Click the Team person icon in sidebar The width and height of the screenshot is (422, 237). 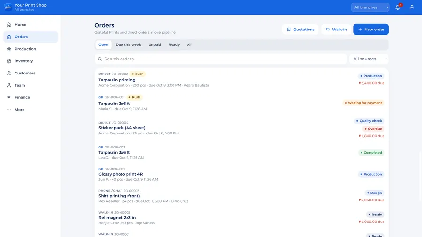point(9,85)
